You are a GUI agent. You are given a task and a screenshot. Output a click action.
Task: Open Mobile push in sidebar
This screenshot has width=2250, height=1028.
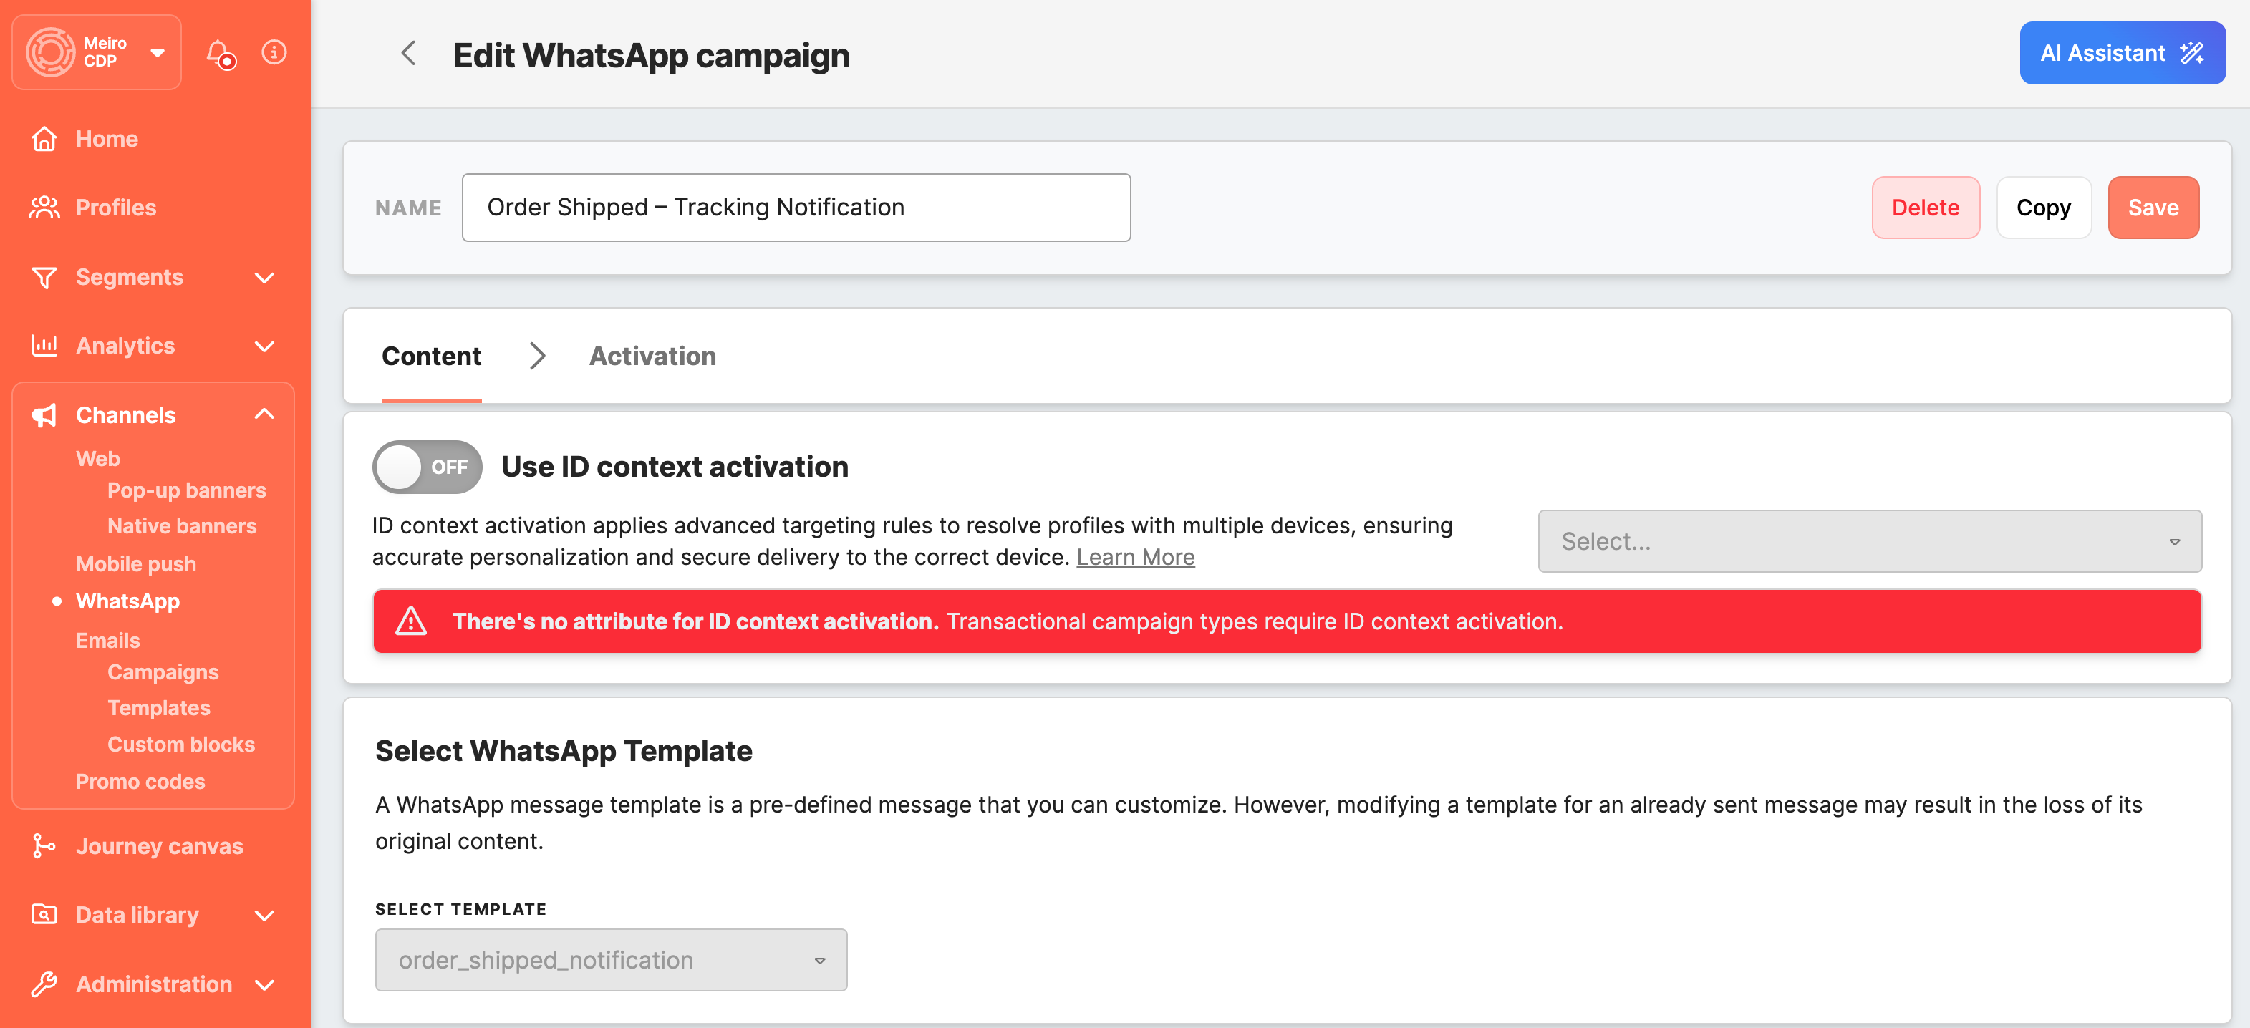tap(135, 564)
